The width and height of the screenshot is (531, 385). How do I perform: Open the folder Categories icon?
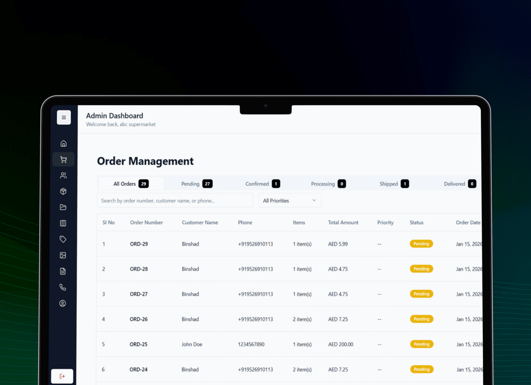[63, 207]
